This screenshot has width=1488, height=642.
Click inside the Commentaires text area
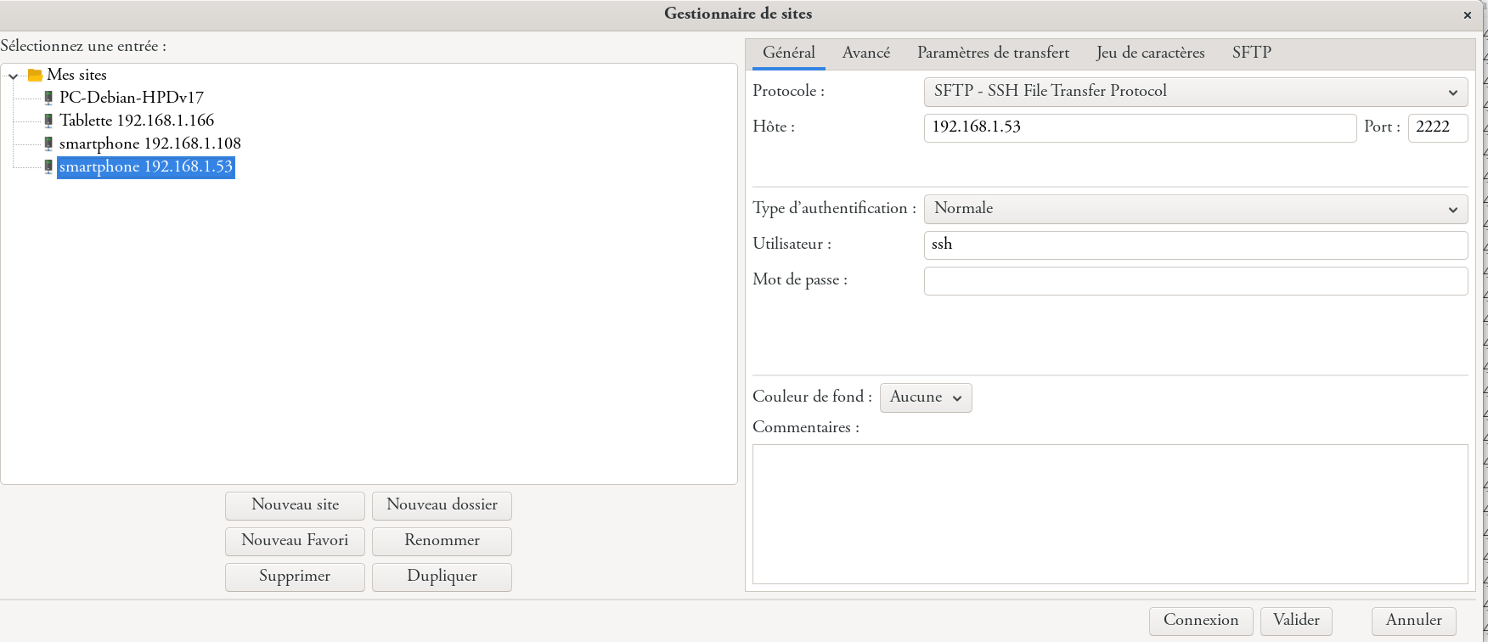click(x=1110, y=514)
